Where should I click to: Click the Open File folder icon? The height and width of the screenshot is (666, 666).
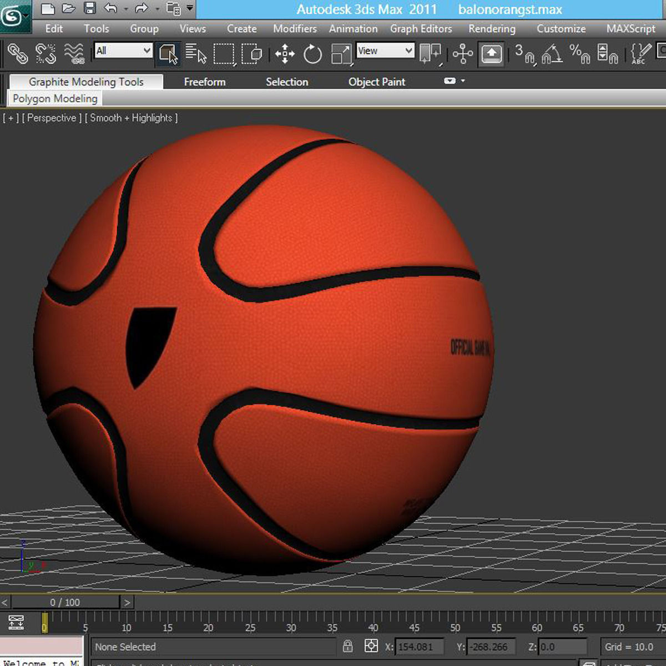click(68, 9)
